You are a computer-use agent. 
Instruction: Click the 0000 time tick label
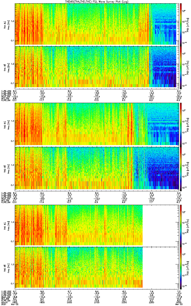pyautogui.click(x=179, y=302)
